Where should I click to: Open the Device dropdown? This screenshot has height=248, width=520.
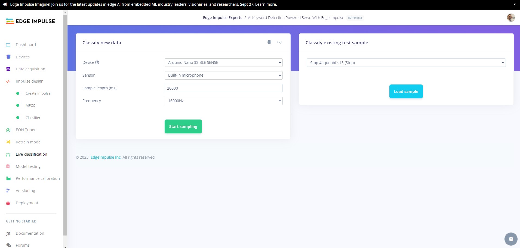(x=224, y=62)
